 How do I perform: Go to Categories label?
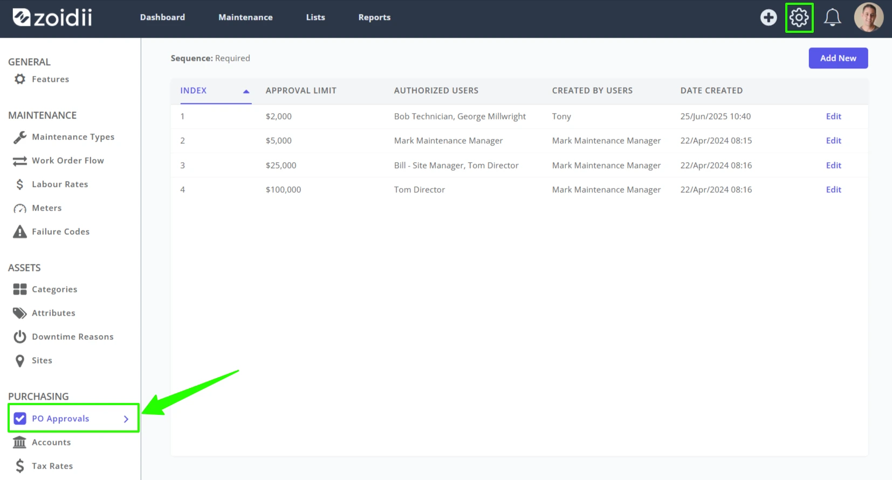[x=54, y=289]
